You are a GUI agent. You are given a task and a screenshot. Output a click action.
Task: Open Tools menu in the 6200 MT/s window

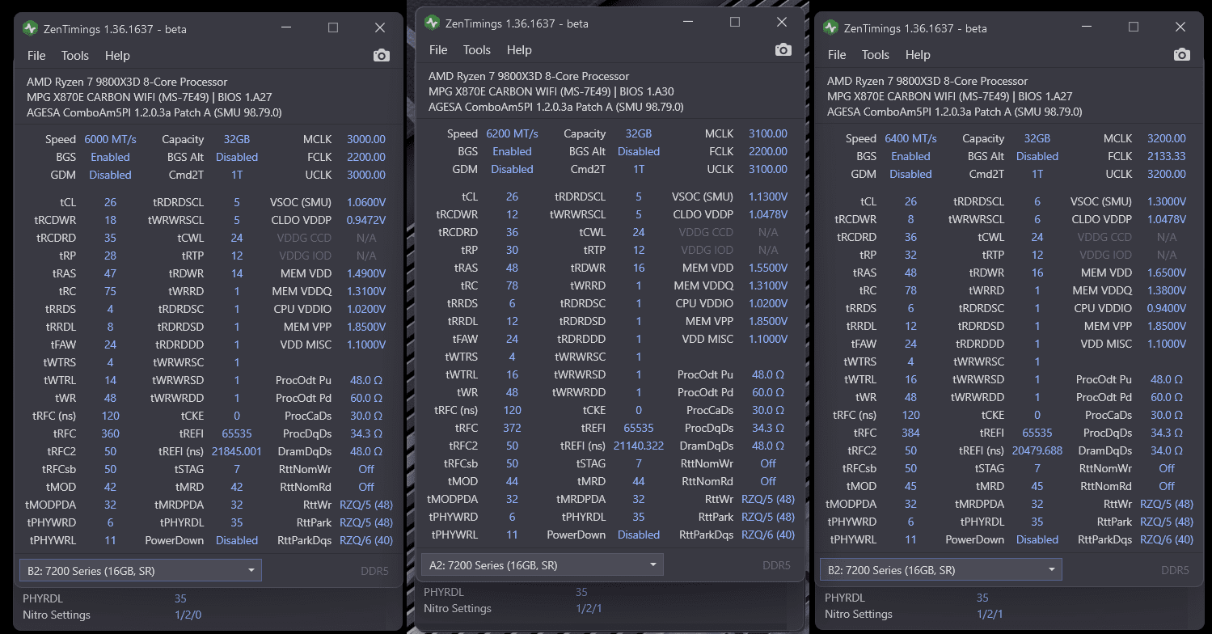(x=476, y=50)
